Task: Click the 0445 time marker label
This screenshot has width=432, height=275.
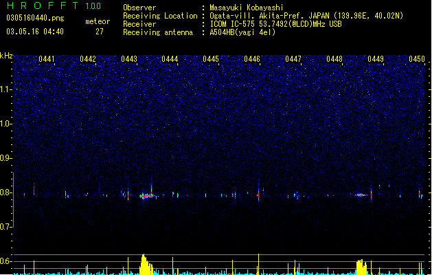Action: tap(211, 59)
